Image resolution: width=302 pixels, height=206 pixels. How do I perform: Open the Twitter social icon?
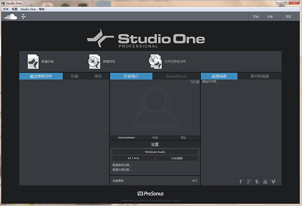click(x=257, y=181)
